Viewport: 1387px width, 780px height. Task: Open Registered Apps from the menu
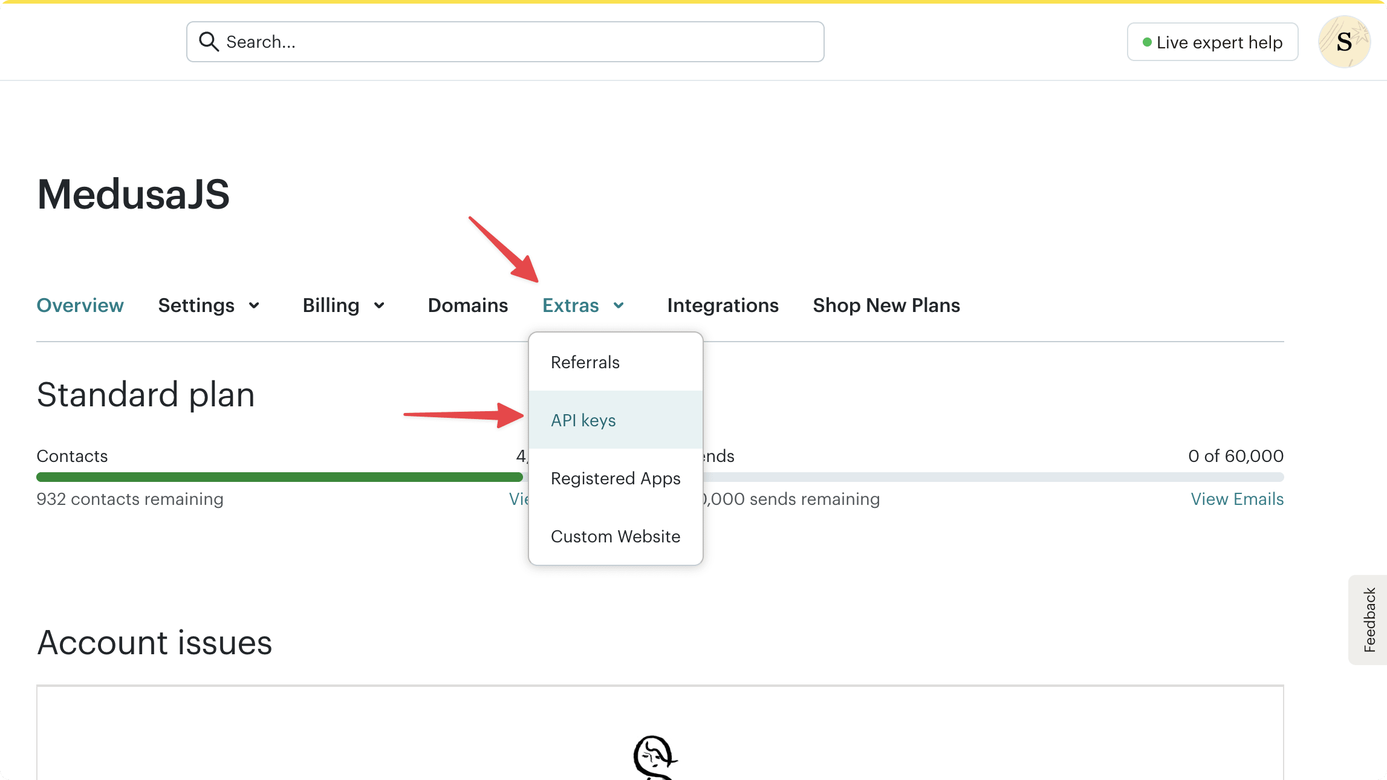[x=615, y=478]
